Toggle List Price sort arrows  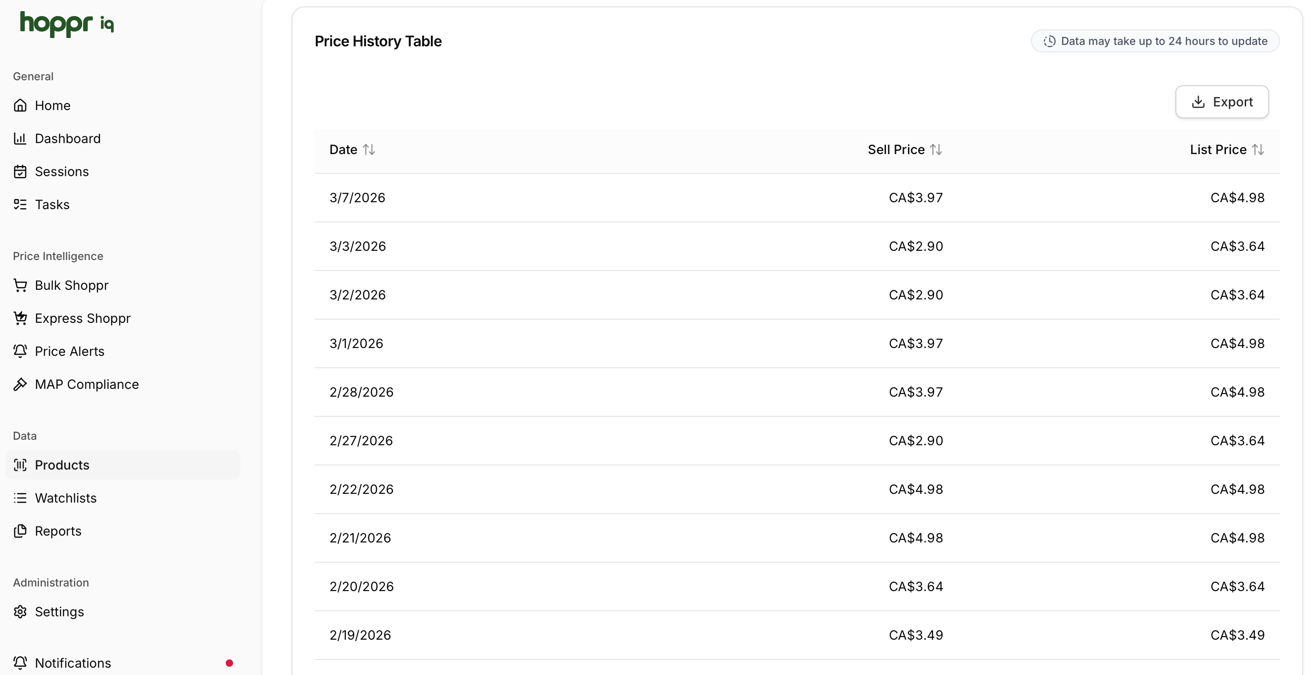tap(1258, 150)
